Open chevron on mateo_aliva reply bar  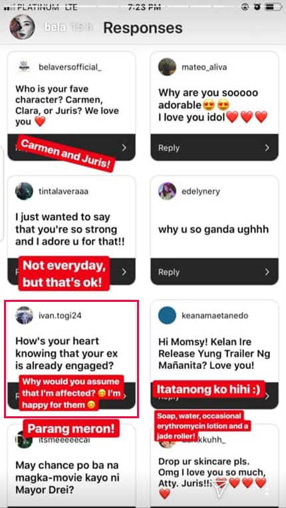267,148
